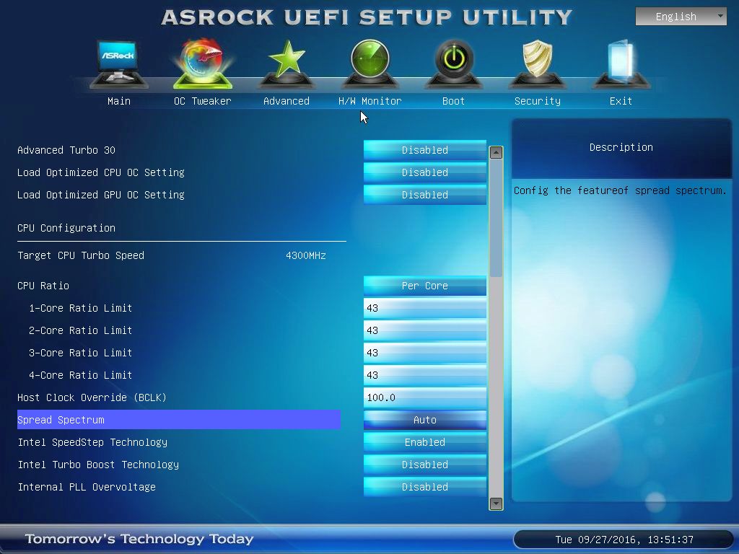This screenshot has height=554, width=739.
Task: Edit the 4-Core Ratio Limit field
Action: pos(424,375)
